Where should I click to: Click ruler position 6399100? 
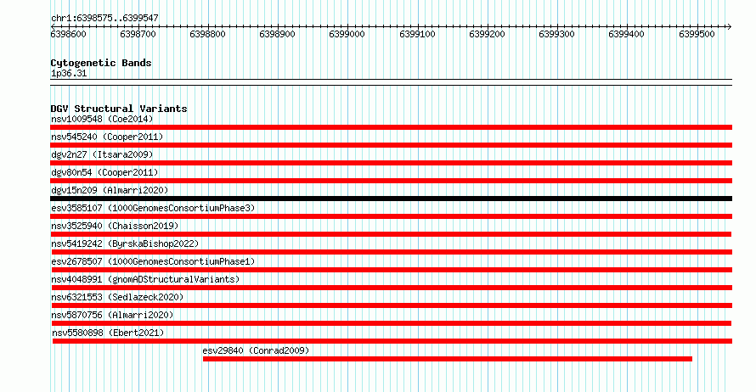pos(418,34)
